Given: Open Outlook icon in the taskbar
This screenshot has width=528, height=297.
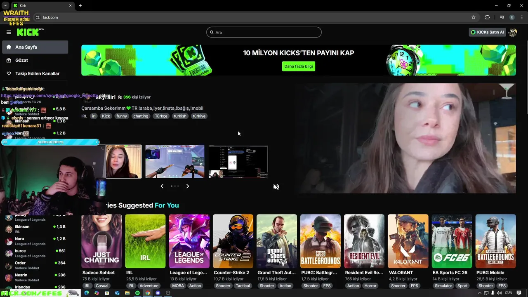Looking at the screenshot, I should [x=117, y=293].
